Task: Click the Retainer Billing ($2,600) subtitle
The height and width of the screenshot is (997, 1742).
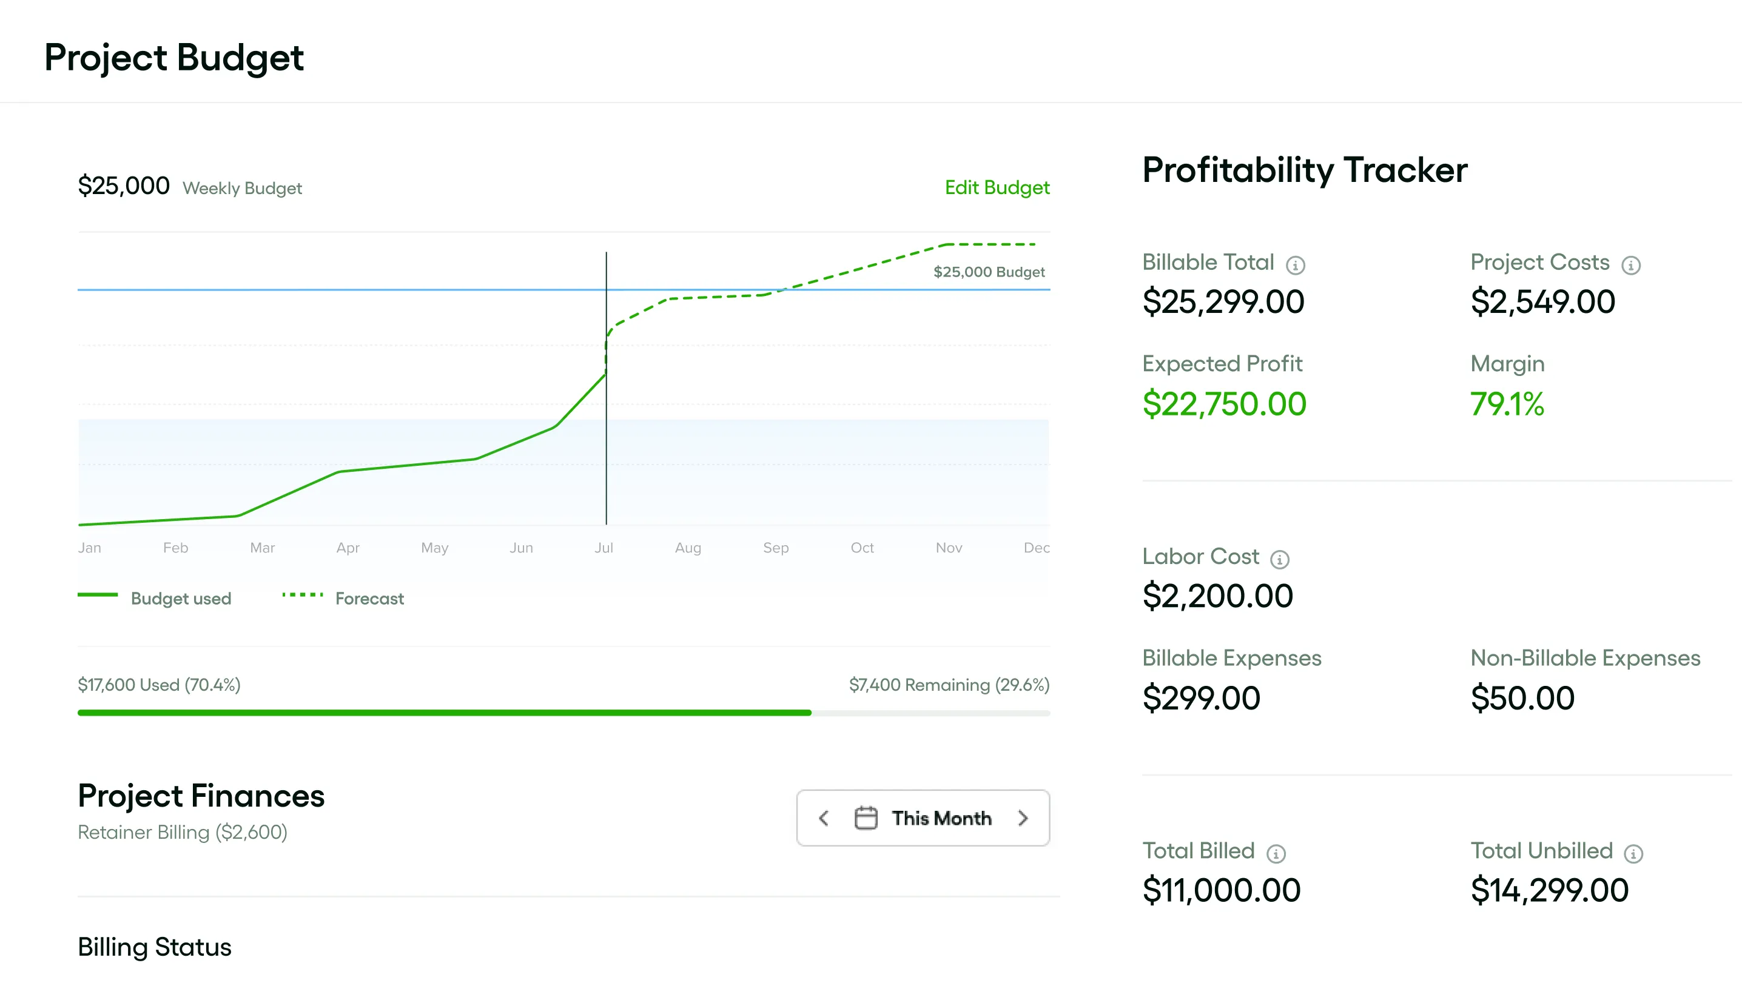Action: click(x=182, y=832)
